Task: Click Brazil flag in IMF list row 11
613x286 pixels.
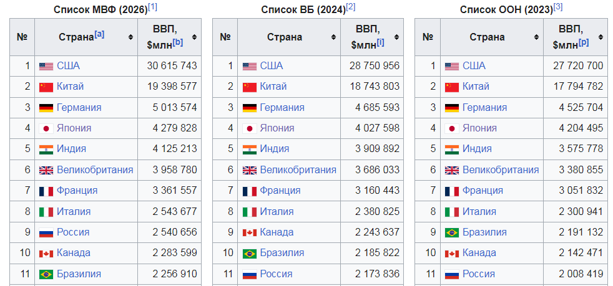Action: coord(46,274)
